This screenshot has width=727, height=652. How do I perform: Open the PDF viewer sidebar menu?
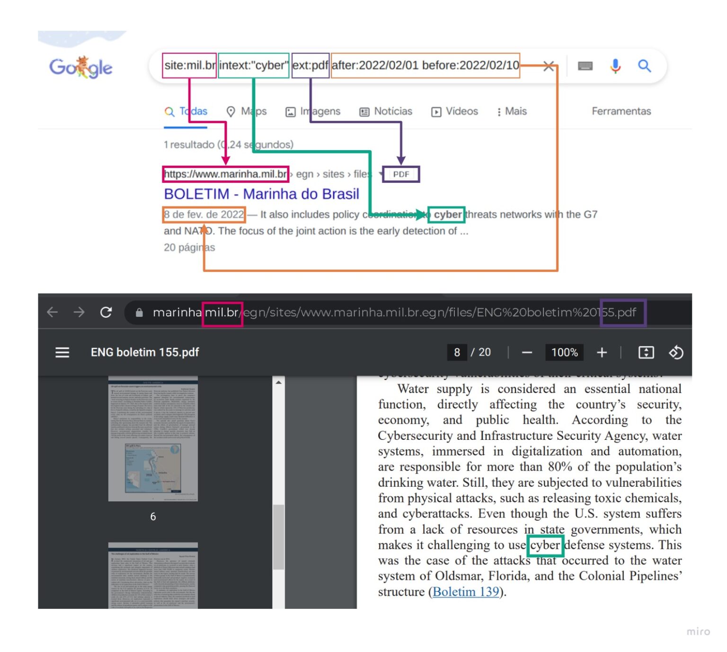click(x=62, y=352)
